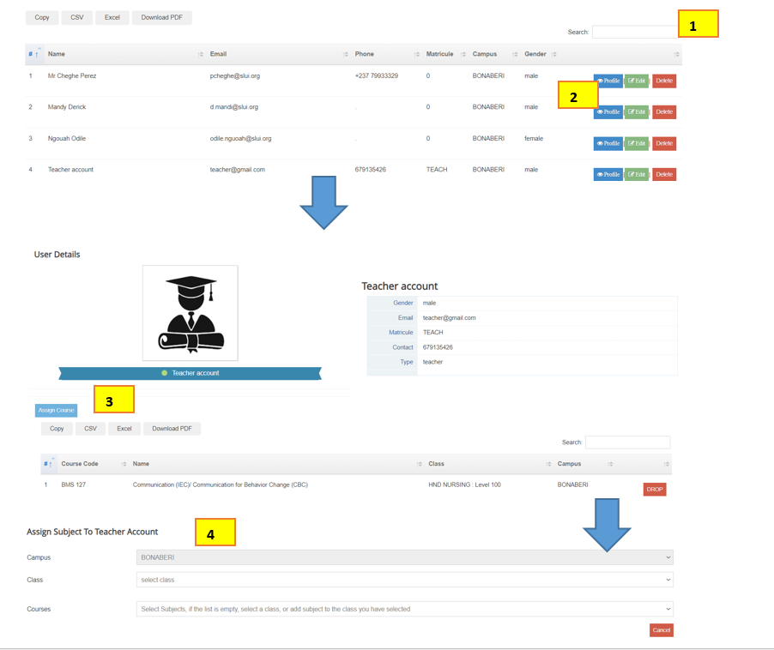774x650 pixels.
Task: Sort users by Campus column
Action: pos(494,54)
